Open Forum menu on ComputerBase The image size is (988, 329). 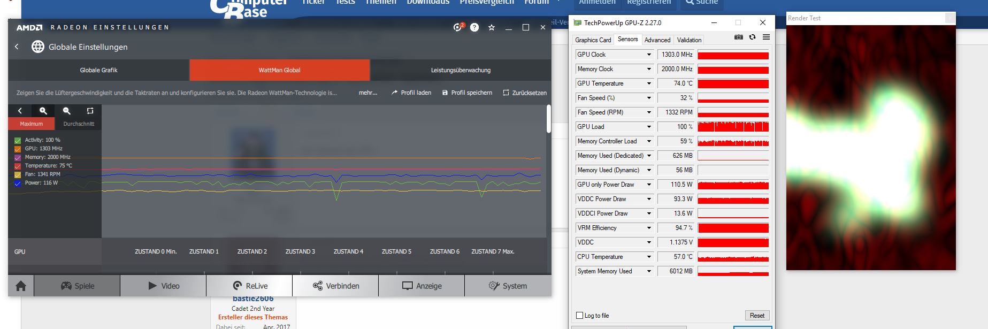click(537, 2)
